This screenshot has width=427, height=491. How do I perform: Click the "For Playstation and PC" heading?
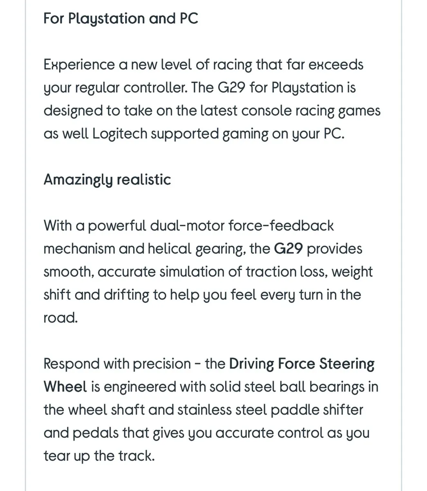point(121,19)
